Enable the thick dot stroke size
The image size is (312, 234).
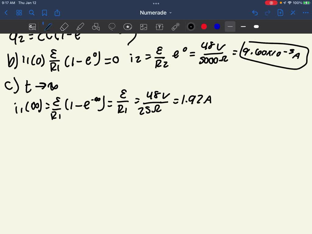pyautogui.click(x=256, y=27)
